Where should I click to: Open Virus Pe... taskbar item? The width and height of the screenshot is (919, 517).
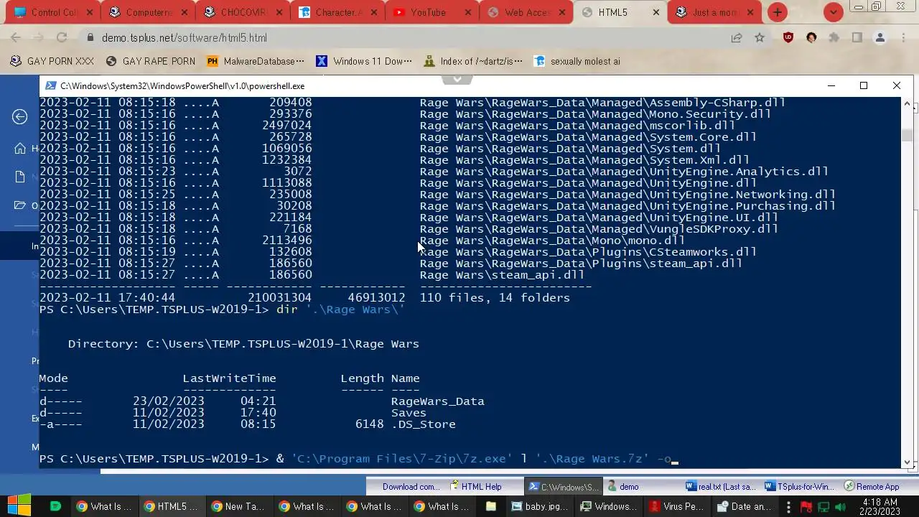(676, 506)
